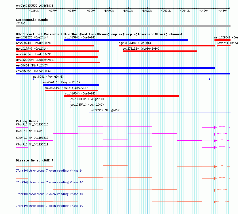The height and width of the screenshot is (214, 238).
Task: Click the C7orf10|NM_001193313 label
Action: 32,124
